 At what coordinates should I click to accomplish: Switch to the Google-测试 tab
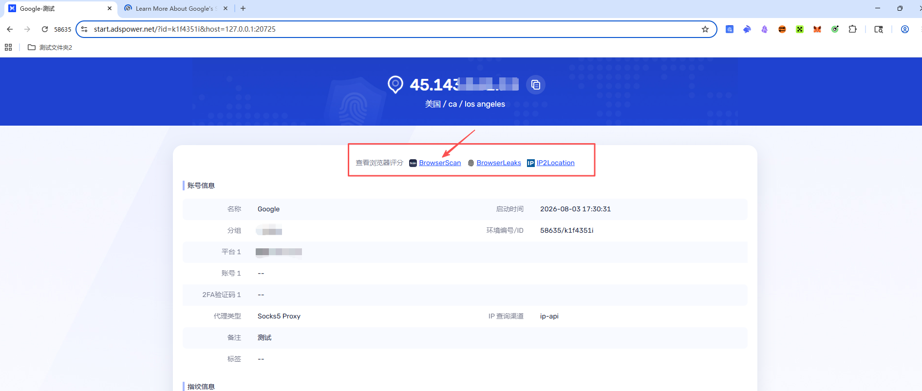coord(60,9)
